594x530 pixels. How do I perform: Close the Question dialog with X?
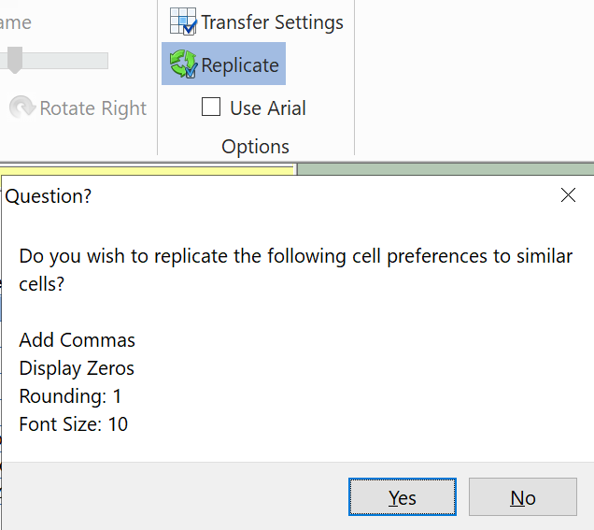point(568,195)
